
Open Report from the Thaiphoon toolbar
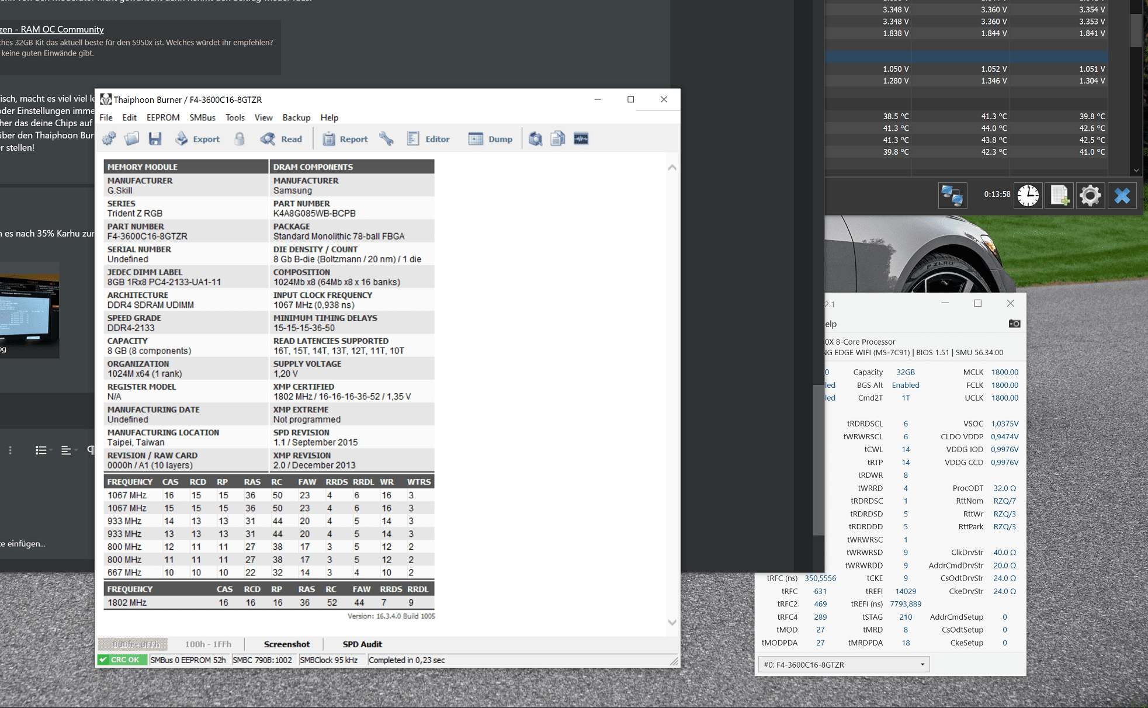pos(345,138)
